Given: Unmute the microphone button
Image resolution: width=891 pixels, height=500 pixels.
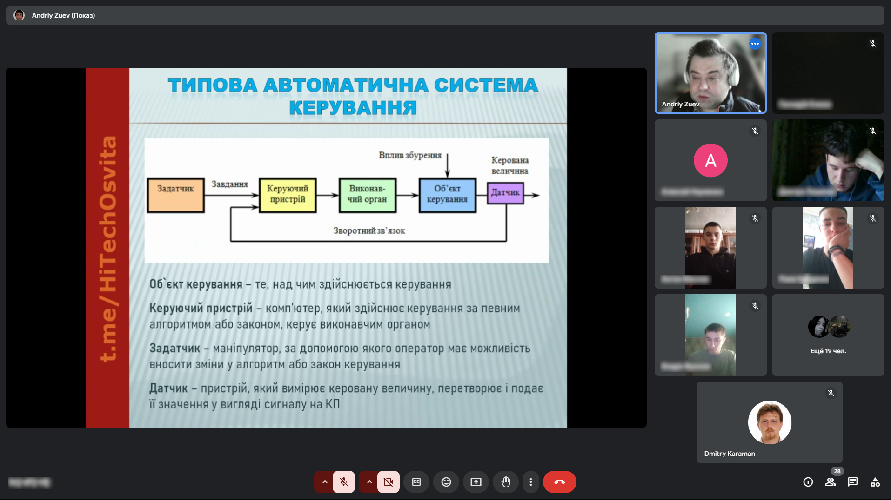Looking at the screenshot, I should pos(344,482).
